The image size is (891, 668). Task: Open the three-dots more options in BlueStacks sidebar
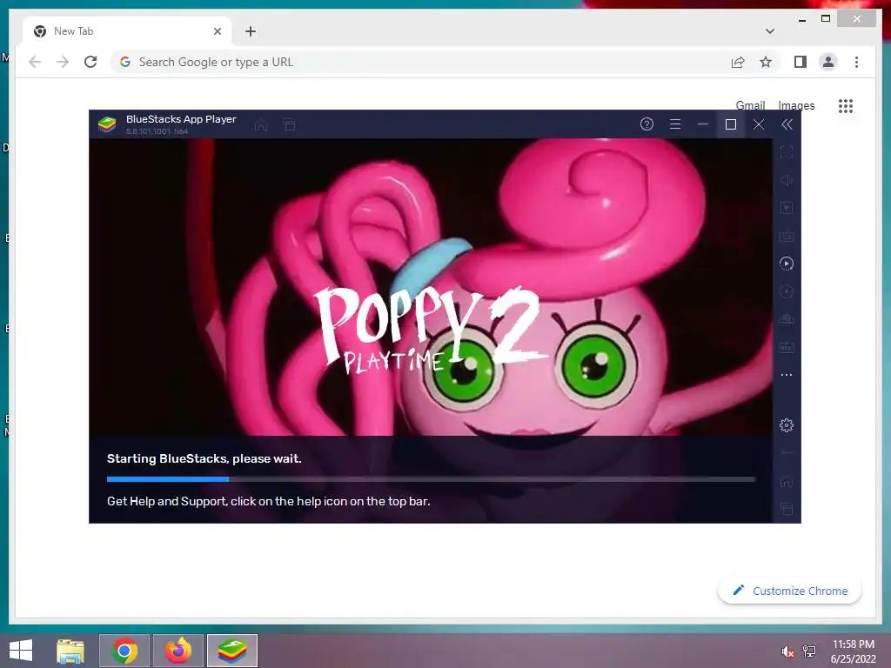pos(787,375)
